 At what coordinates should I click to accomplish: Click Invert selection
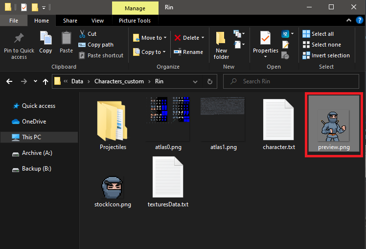coord(326,55)
